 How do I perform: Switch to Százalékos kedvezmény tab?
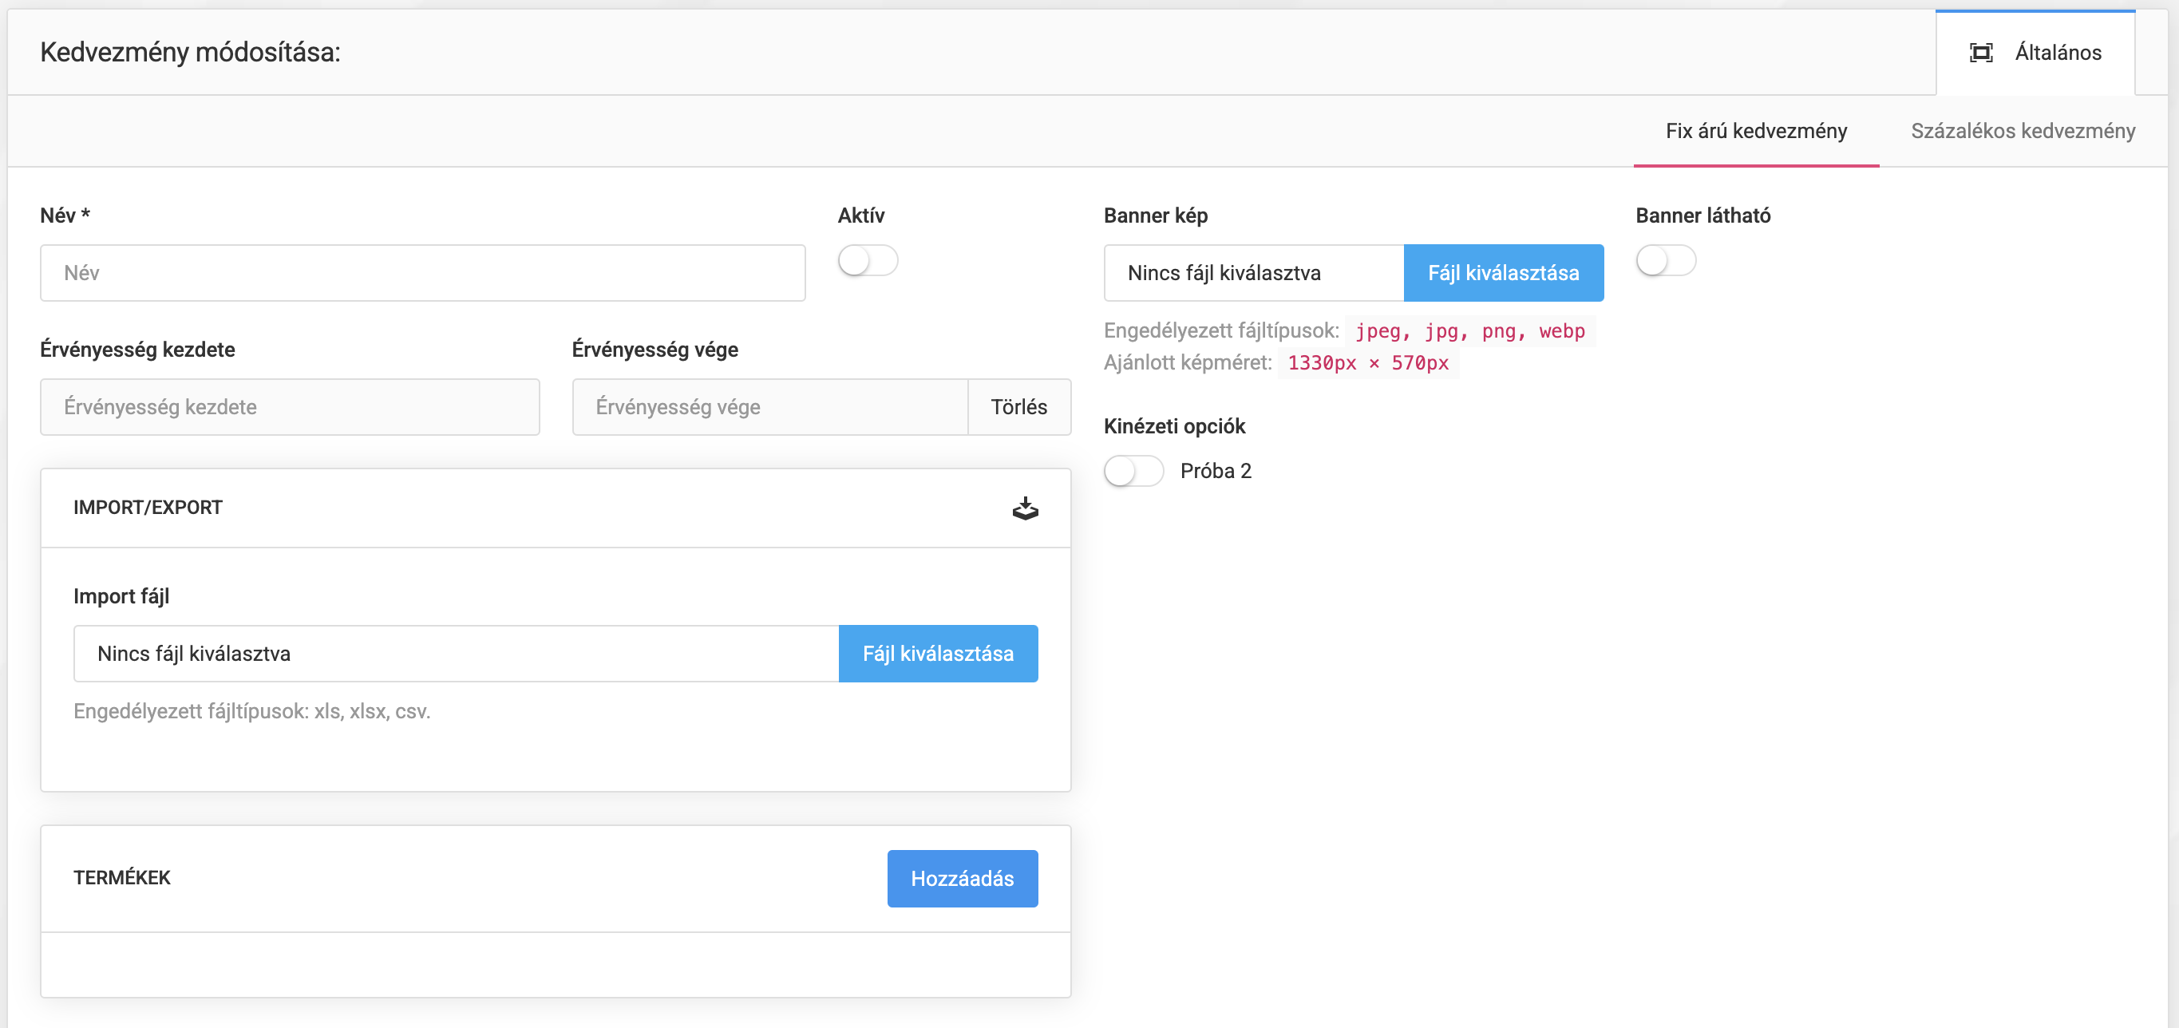click(x=2023, y=131)
